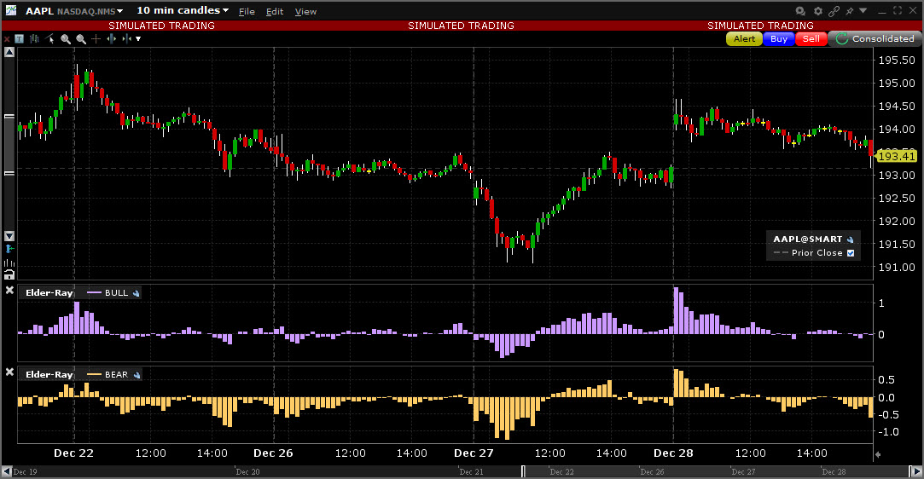Close the Elder-Ray BULL indicator panel
This screenshot has height=479, width=924.
tap(9, 290)
